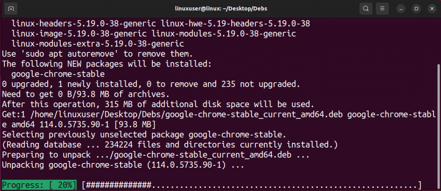Click the green Progress 20% indicator
Image resolution: width=441 pixels, height=191 pixels.
point(39,185)
